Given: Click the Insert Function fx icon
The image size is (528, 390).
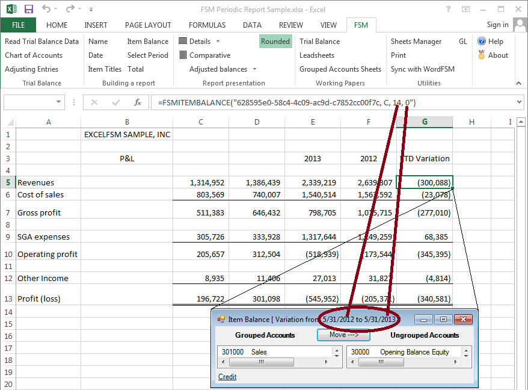Looking at the screenshot, I should tap(138, 102).
